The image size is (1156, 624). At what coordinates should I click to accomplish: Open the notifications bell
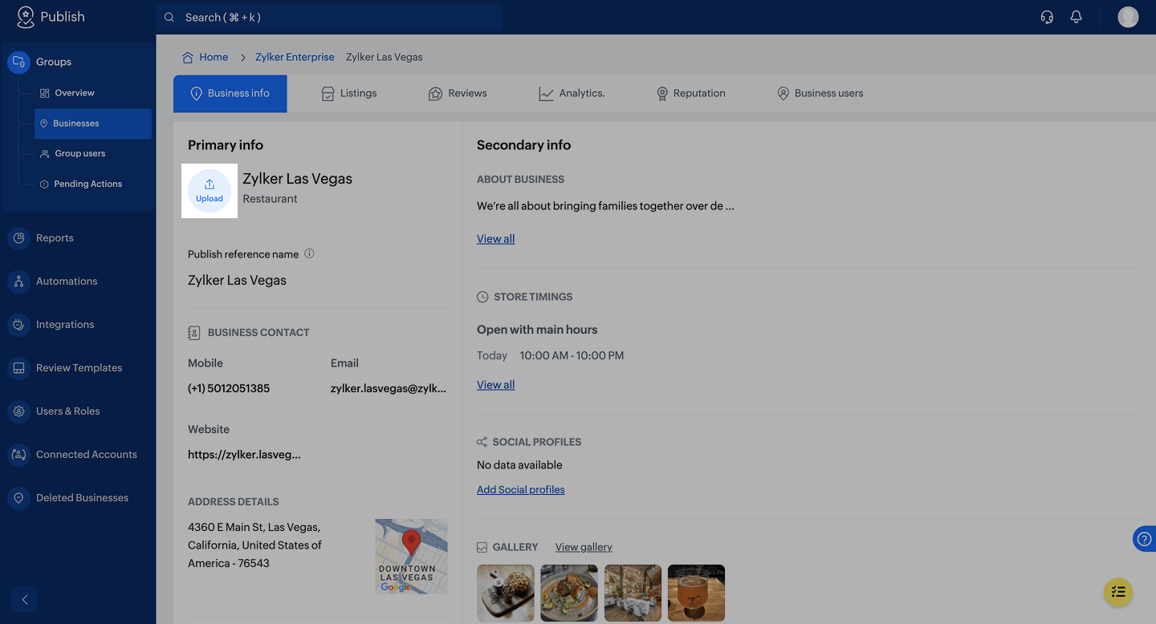tap(1077, 17)
